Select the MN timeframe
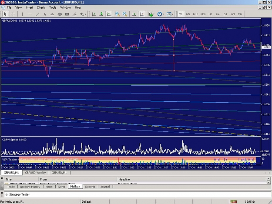Image resolution: width=272 pixels, height=204 pixels. (240, 14)
